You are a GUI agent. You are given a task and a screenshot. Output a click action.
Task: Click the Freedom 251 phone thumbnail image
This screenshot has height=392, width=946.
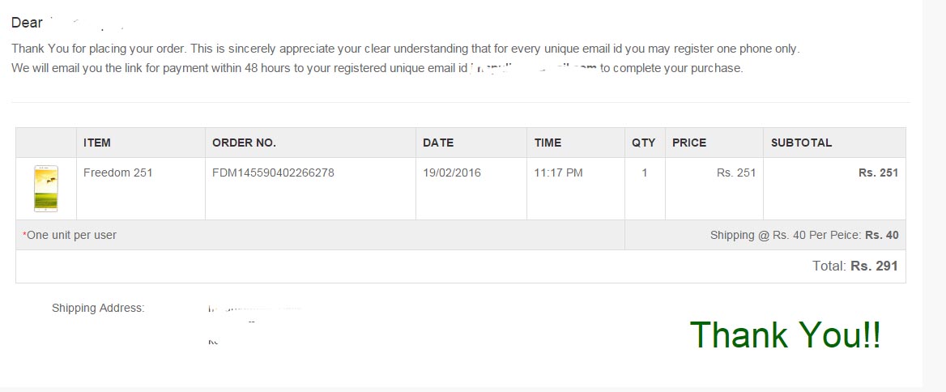46,189
